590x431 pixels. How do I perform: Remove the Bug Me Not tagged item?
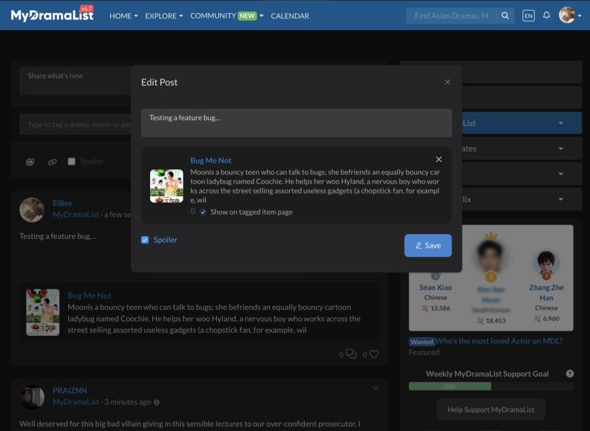(x=439, y=159)
